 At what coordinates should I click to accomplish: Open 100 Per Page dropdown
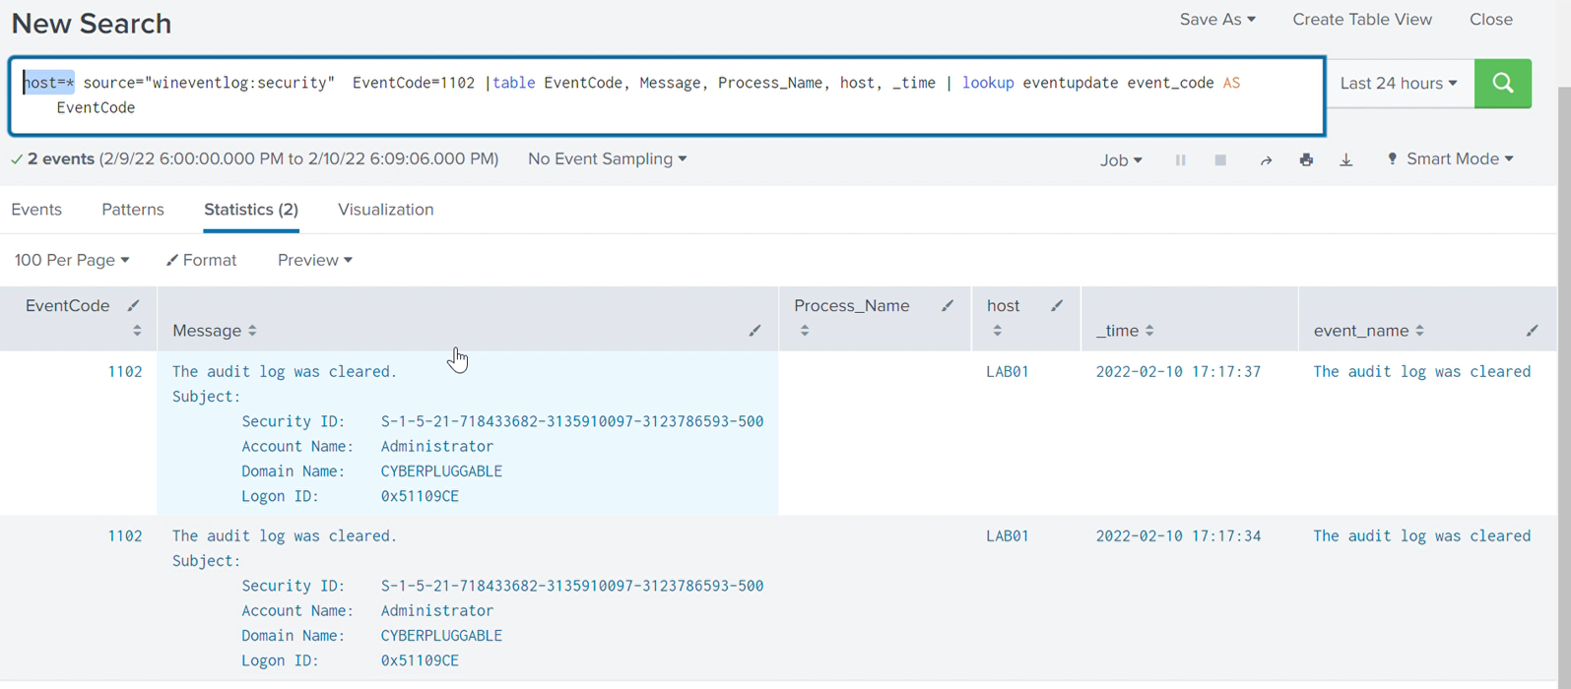[x=72, y=260]
